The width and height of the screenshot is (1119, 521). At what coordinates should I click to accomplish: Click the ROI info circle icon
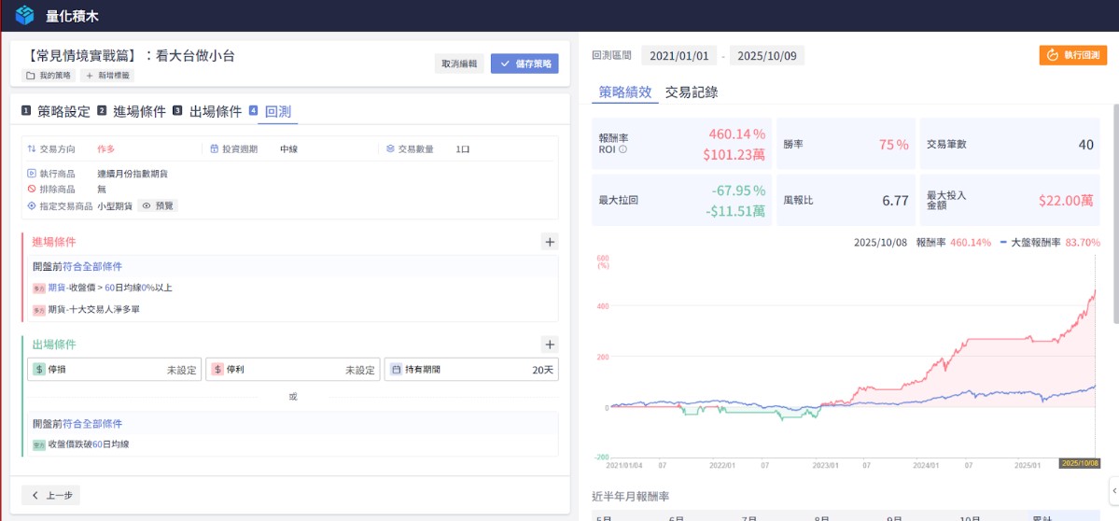coord(623,149)
